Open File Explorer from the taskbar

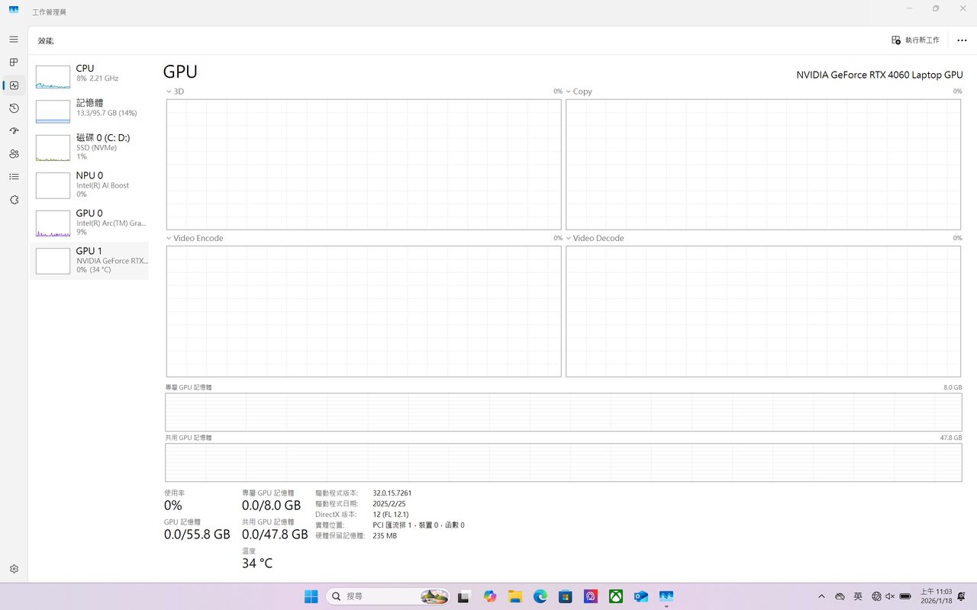tap(514, 596)
